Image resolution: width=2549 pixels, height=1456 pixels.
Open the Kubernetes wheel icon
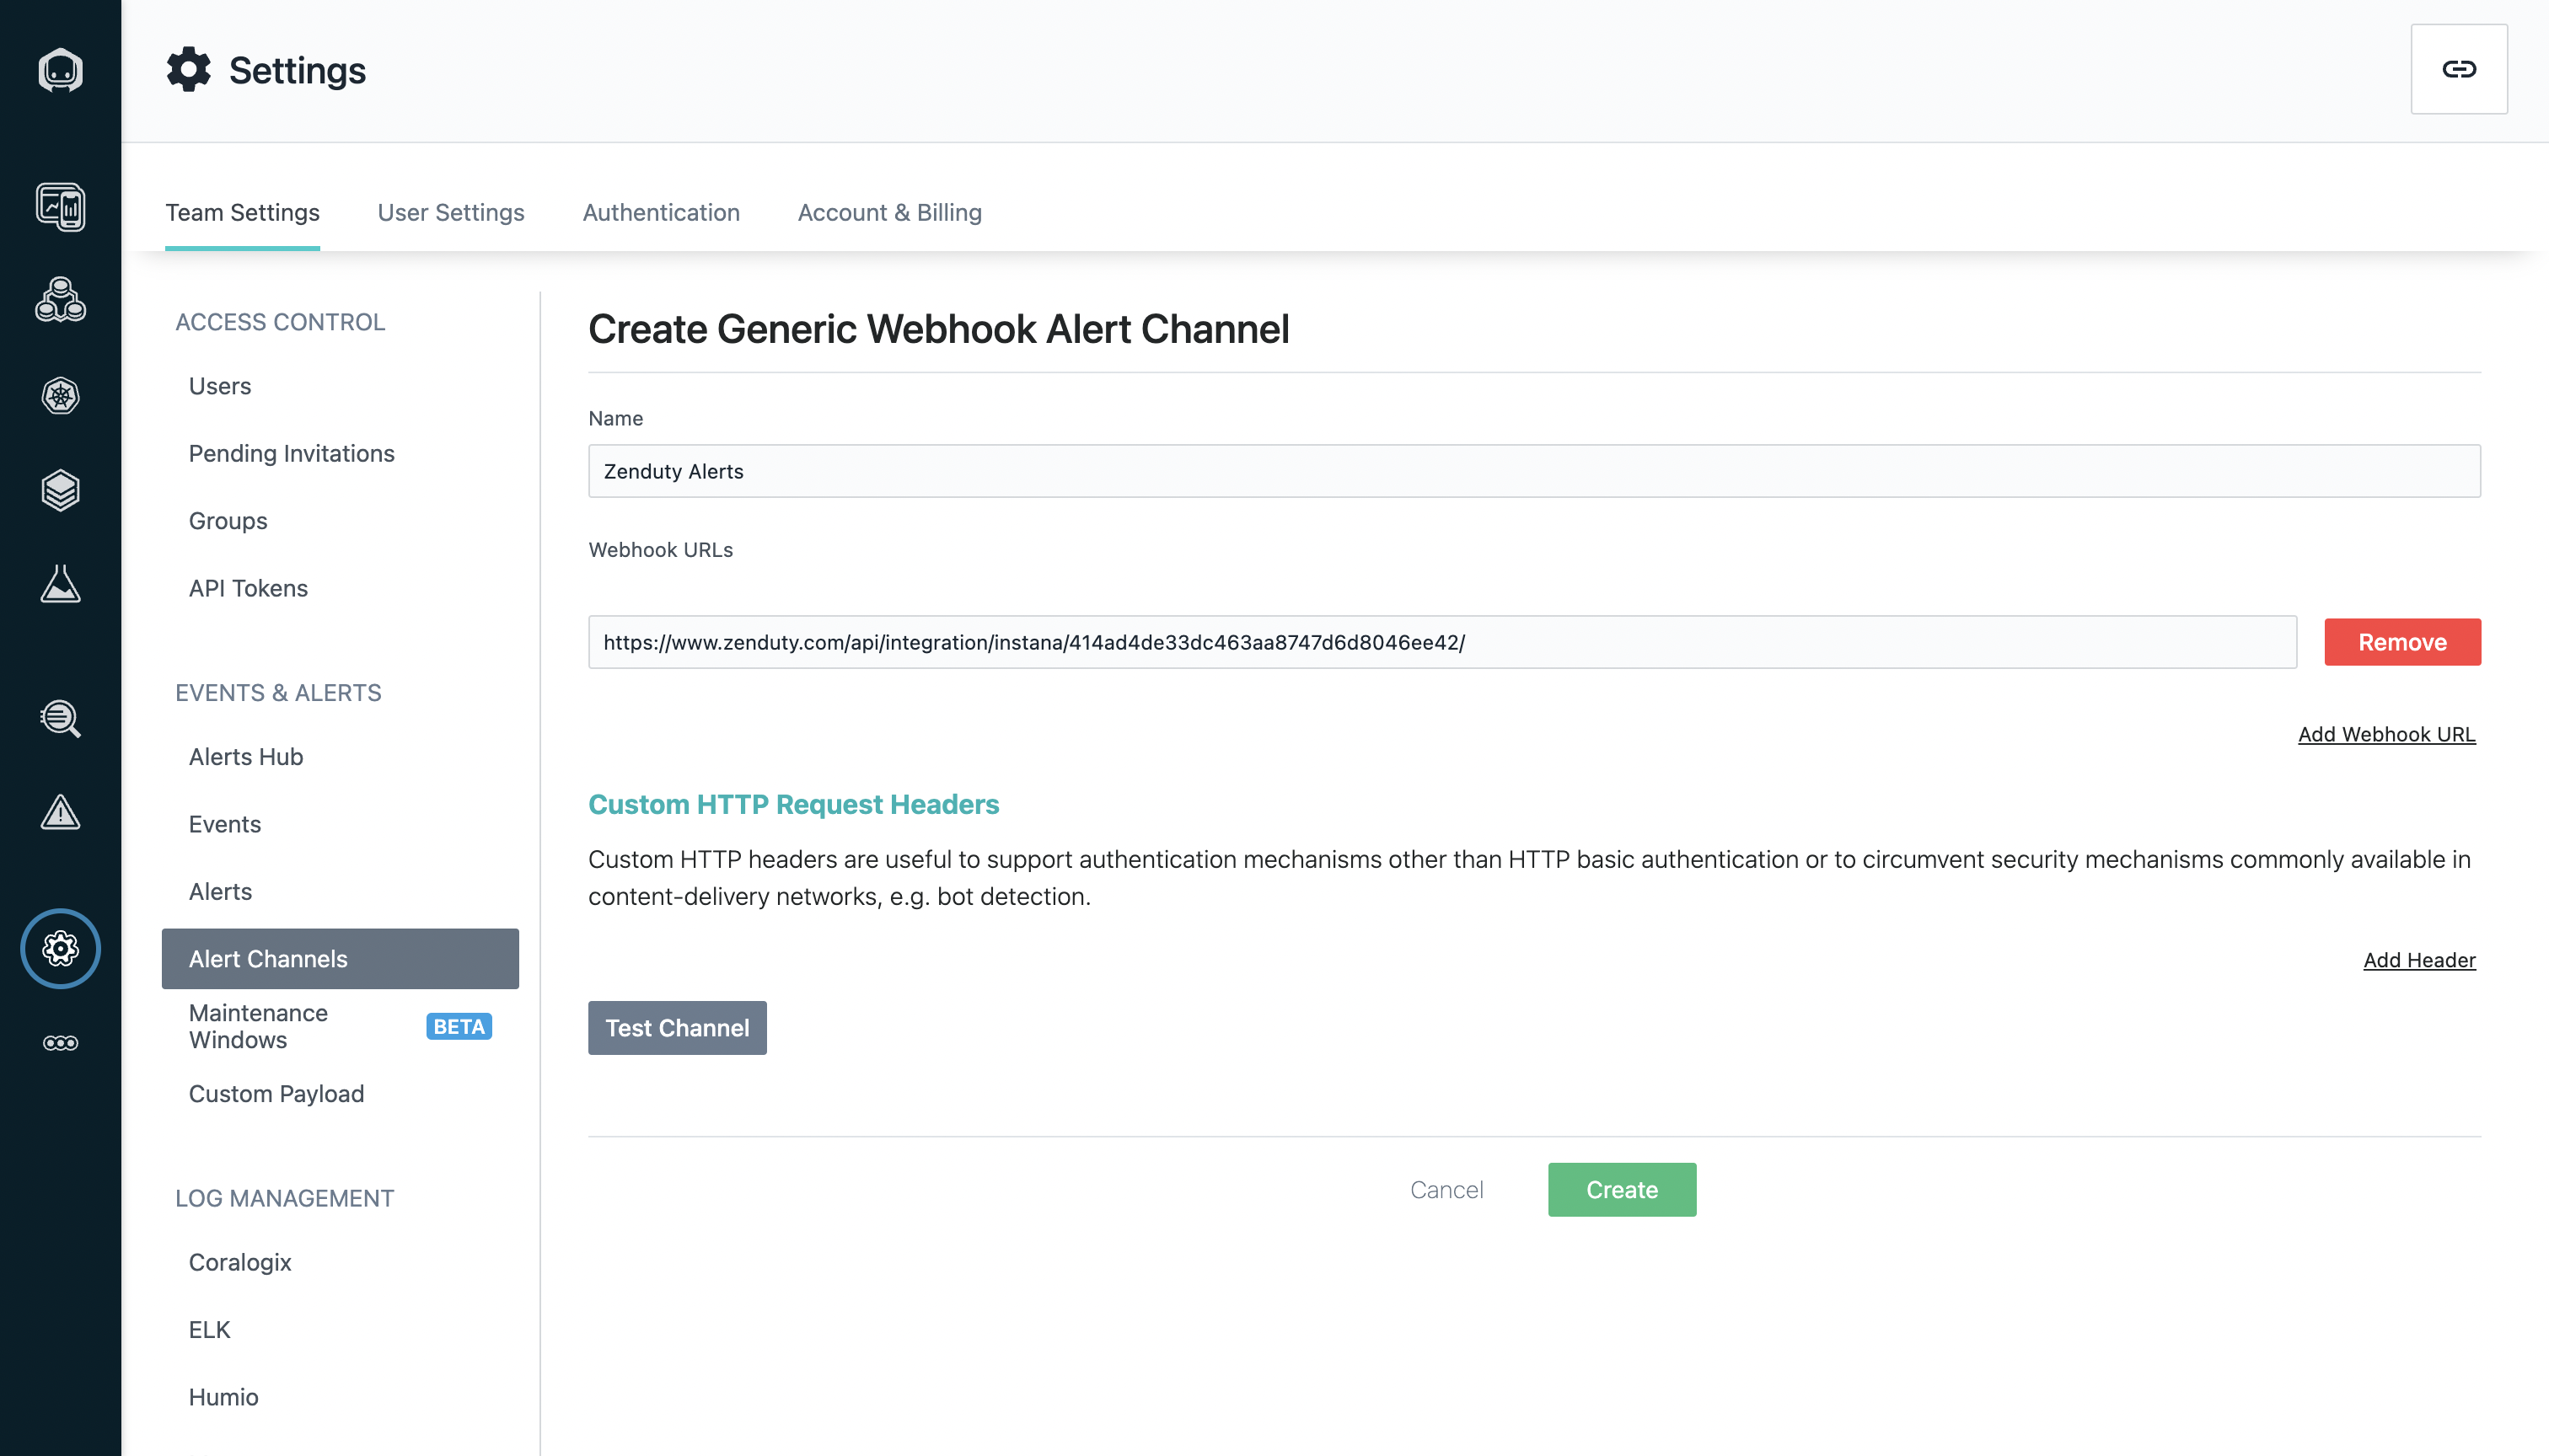[x=60, y=396]
